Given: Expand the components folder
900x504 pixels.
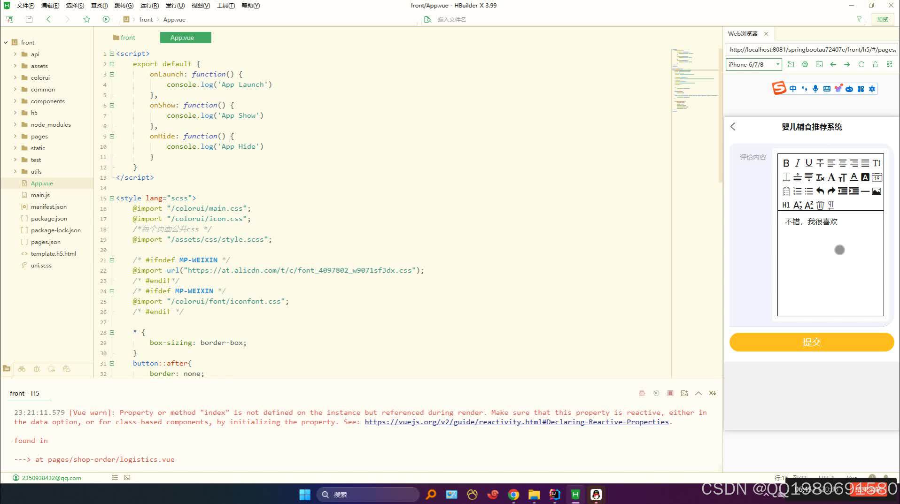Looking at the screenshot, I should point(15,101).
